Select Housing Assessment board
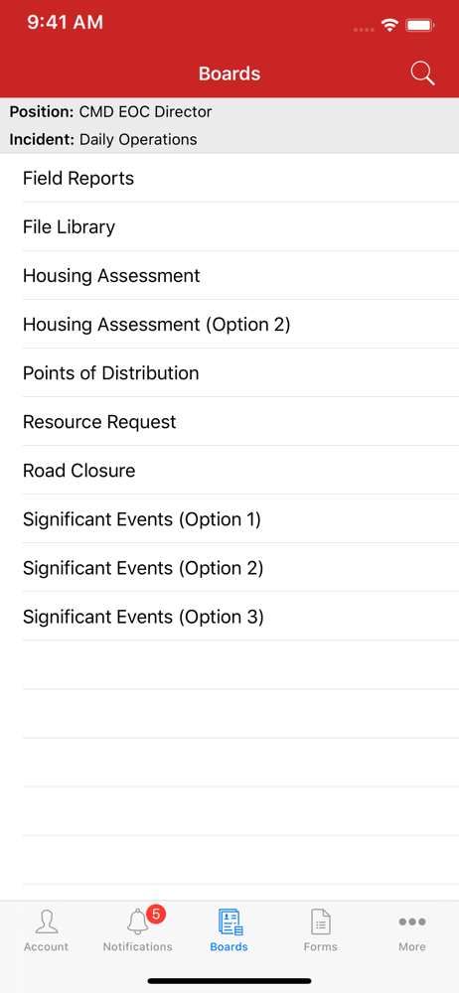Viewport: 459px width, 993px height. tap(229, 276)
